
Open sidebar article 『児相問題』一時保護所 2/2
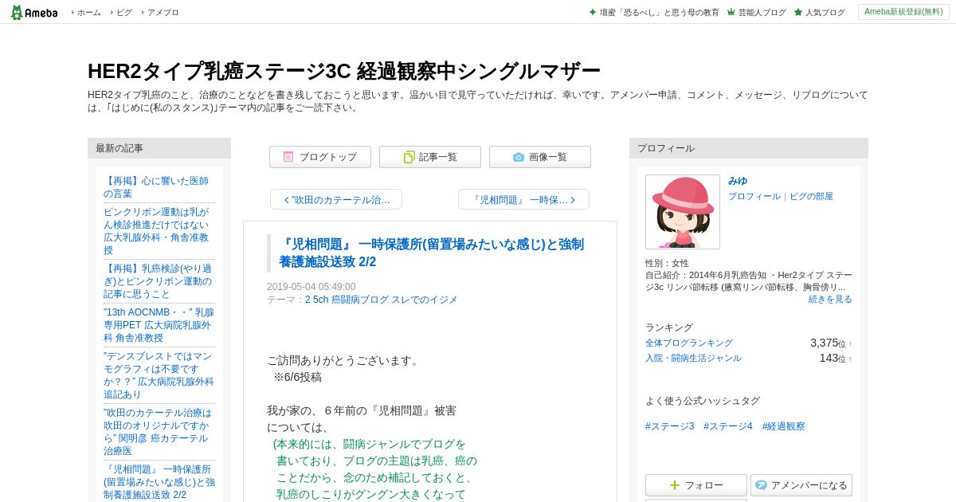[159, 482]
